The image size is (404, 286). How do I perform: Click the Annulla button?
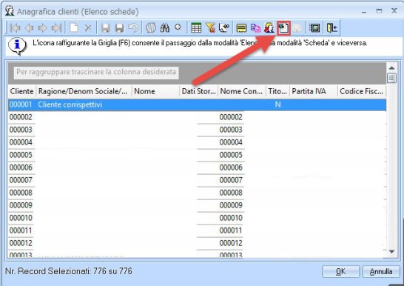point(381,272)
